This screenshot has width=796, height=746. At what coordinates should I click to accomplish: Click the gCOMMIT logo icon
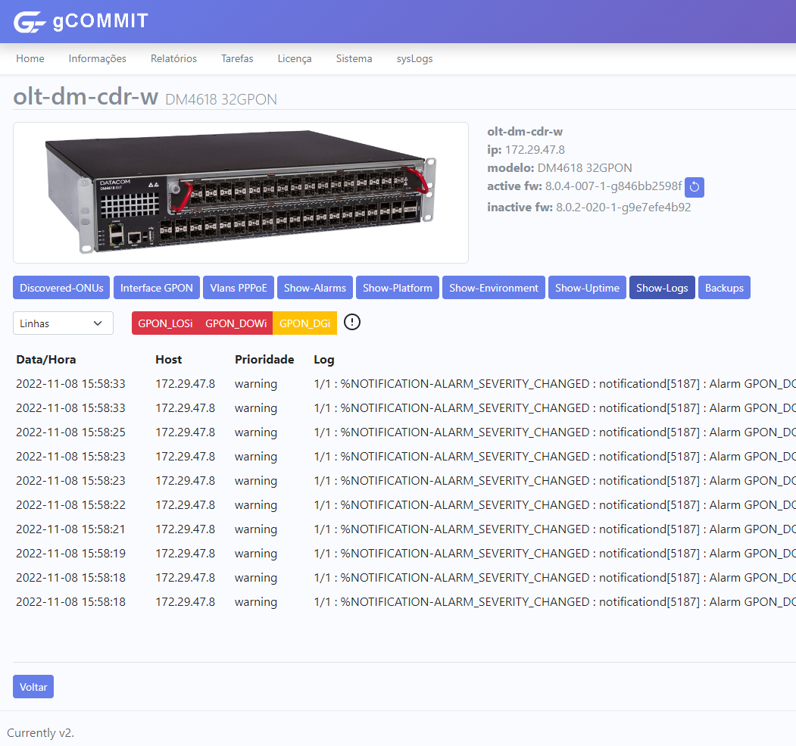click(30, 22)
